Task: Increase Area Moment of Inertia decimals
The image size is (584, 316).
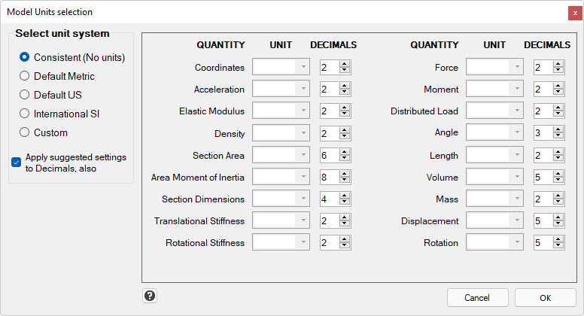Action: [345, 174]
